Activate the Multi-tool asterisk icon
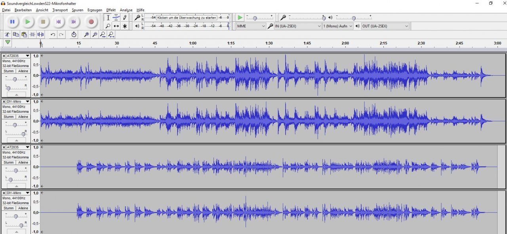The image size is (507, 234). point(125,26)
